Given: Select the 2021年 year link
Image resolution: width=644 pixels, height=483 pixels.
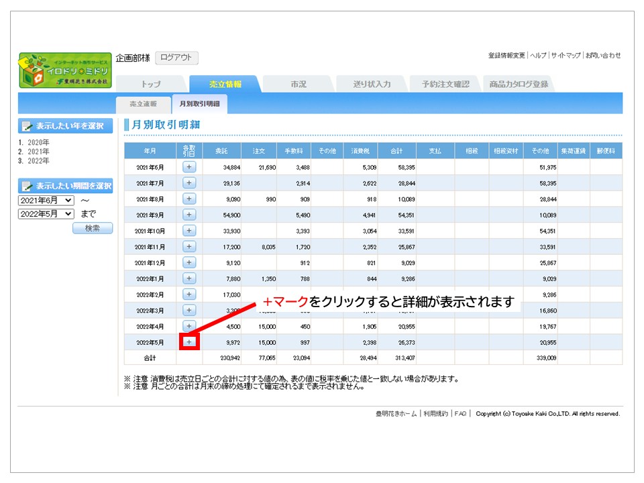Looking at the screenshot, I should tap(38, 152).
